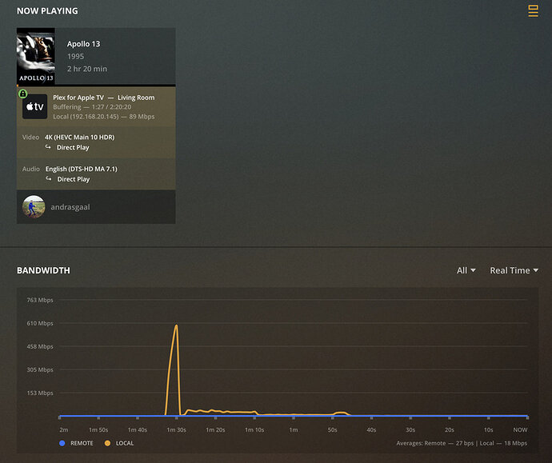Click the 'NOW' time axis label
The width and height of the screenshot is (552, 463).
[520, 430]
